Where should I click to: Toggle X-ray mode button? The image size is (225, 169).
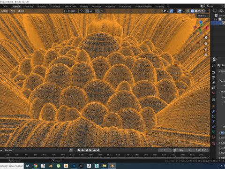coord(188,11)
